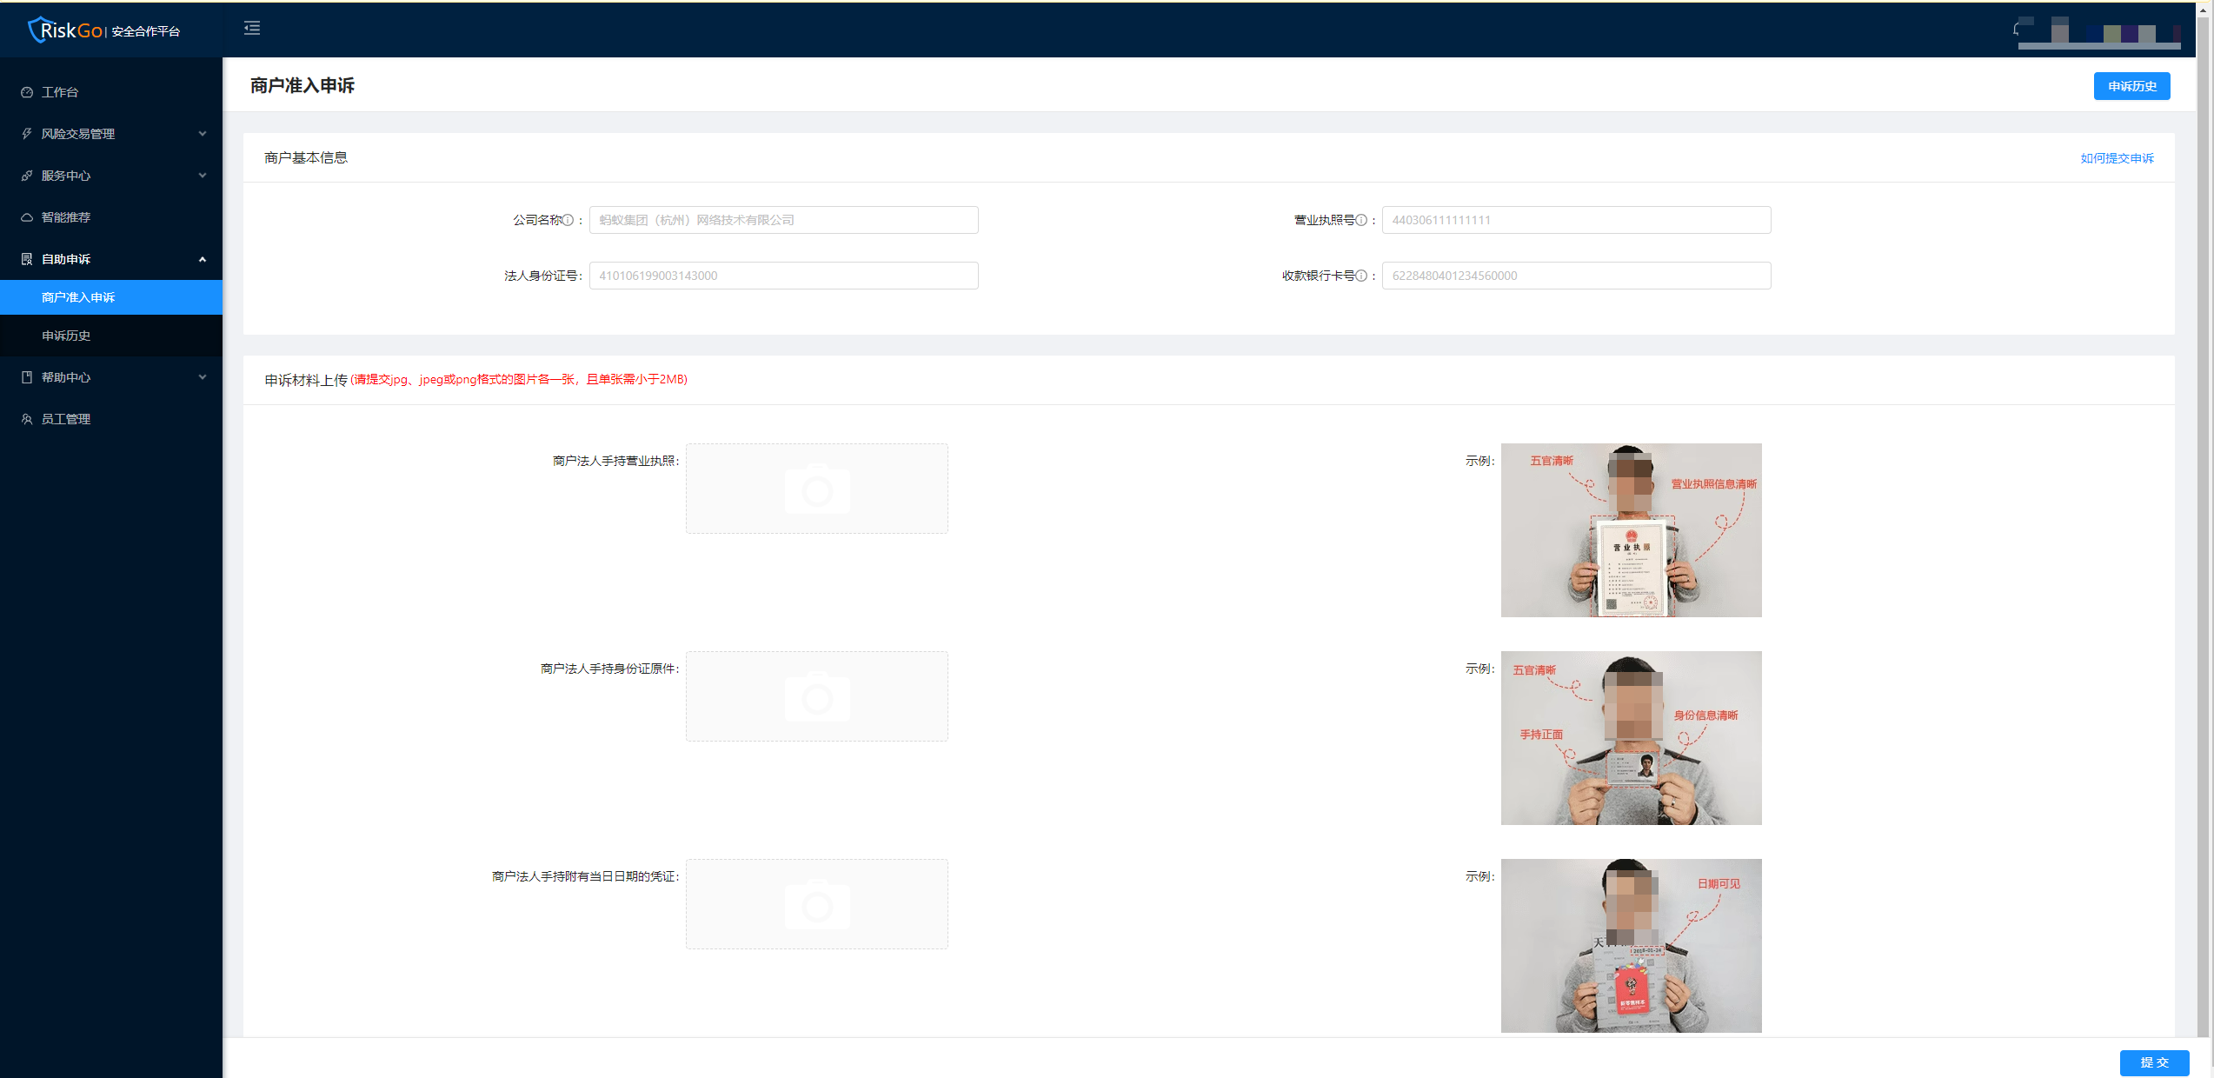2214x1078 pixels.
Task: Click the 法人身份证号 input field
Action: coord(783,276)
